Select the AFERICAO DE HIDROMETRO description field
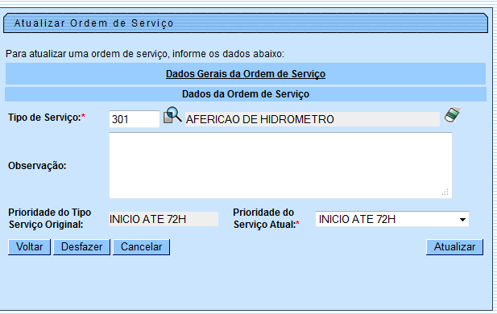Image resolution: width=497 pixels, height=314 pixels. pyautogui.click(x=313, y=119)
